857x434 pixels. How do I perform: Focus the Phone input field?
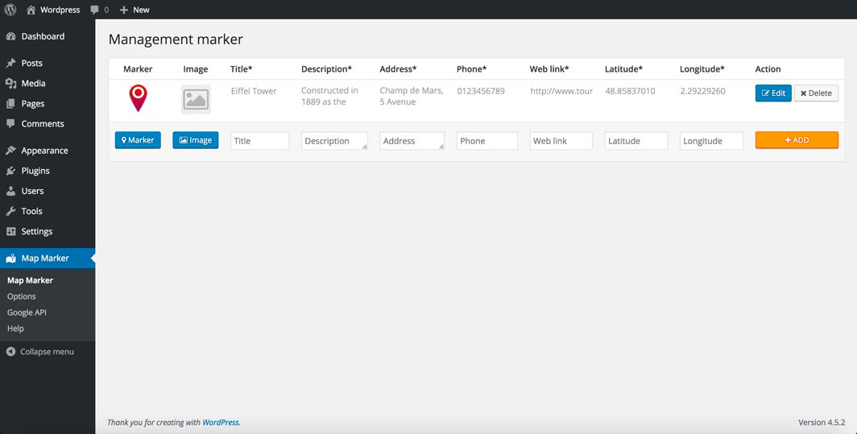(x=487, y=141)
